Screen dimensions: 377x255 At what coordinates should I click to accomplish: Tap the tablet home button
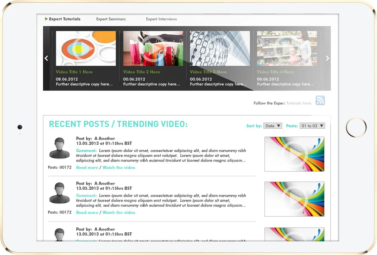pos(356,127)
